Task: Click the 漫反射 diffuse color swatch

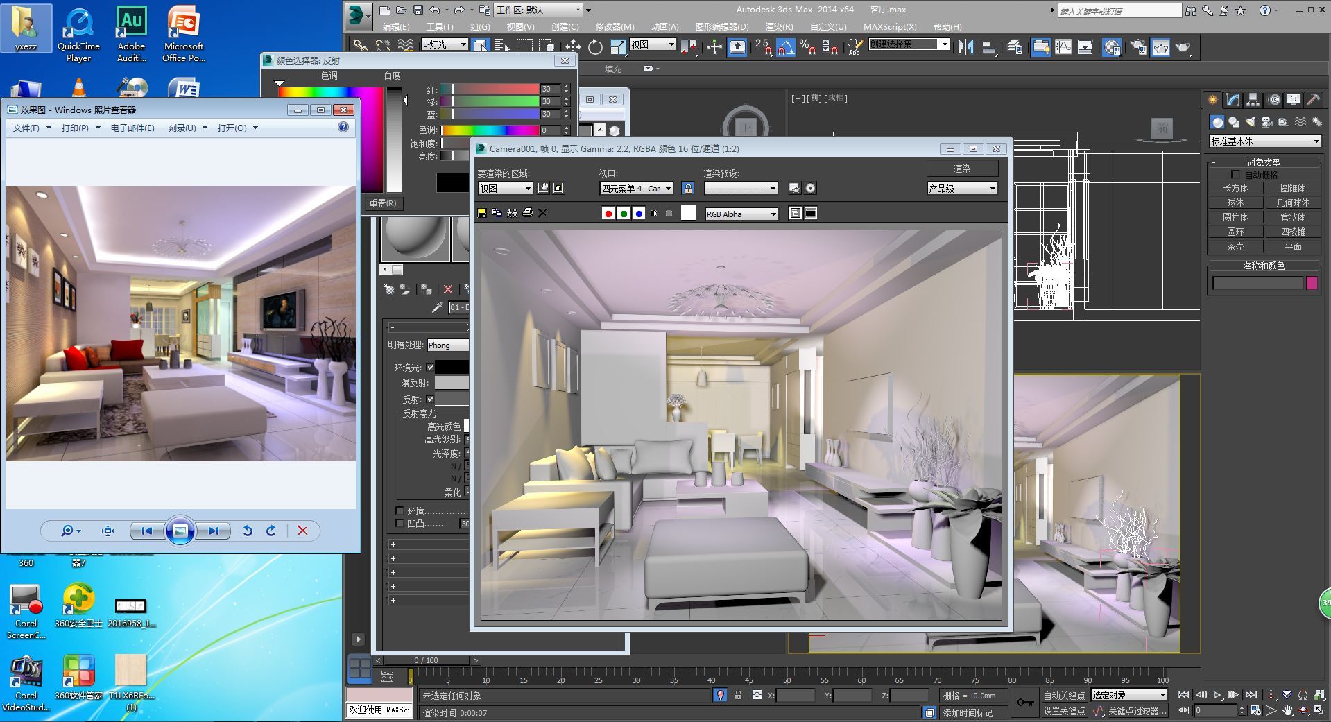Action: pos(452,383)
